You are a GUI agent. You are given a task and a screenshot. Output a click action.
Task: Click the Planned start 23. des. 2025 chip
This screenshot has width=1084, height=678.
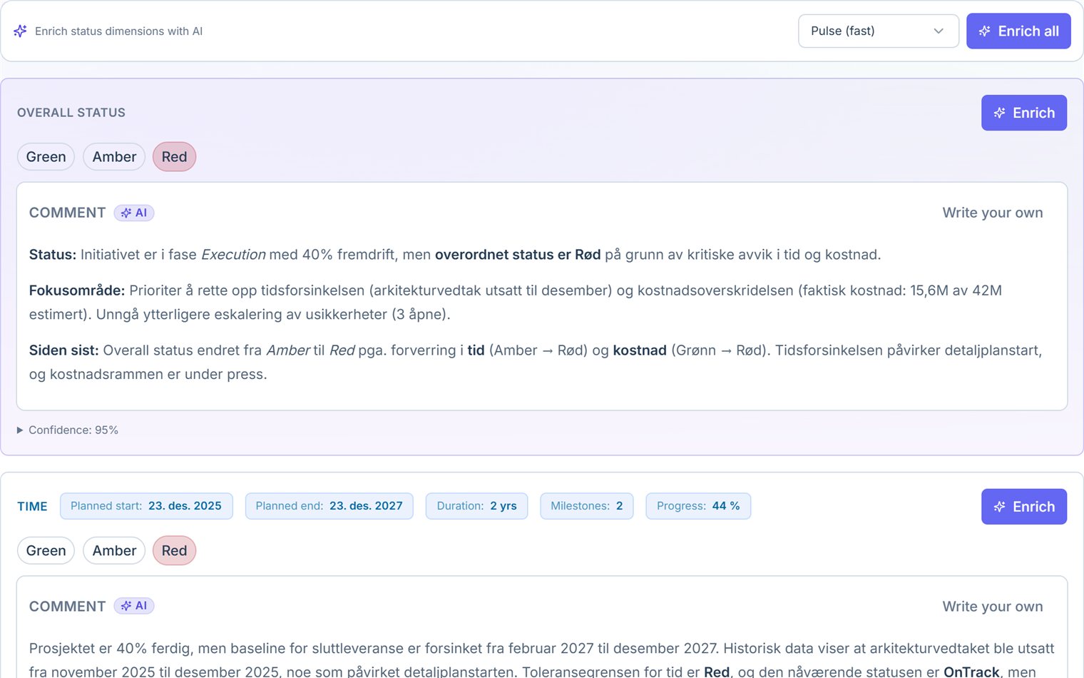pyautogui.click(x=146, y=506)
